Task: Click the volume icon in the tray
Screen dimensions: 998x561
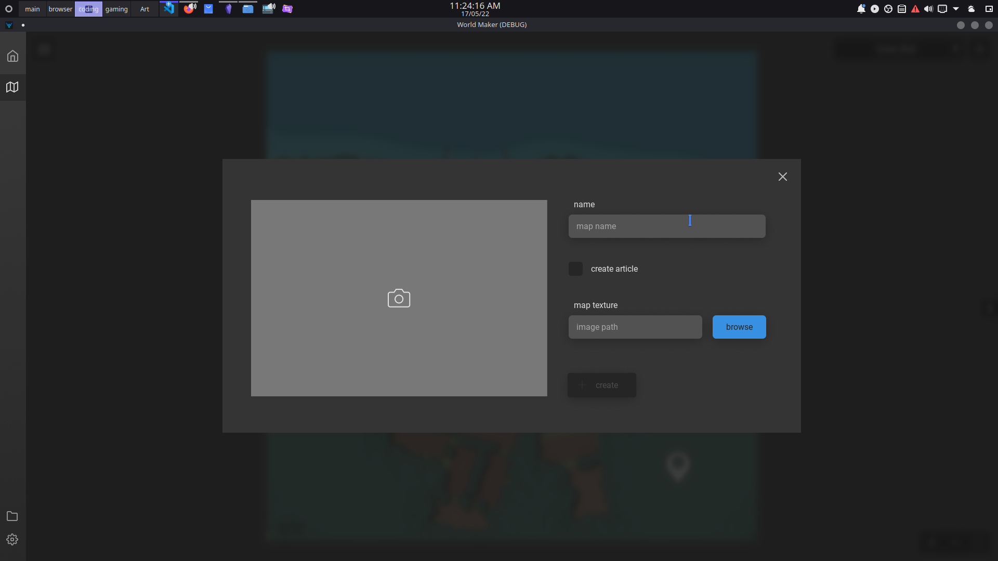Action: [x=928, y=9]
